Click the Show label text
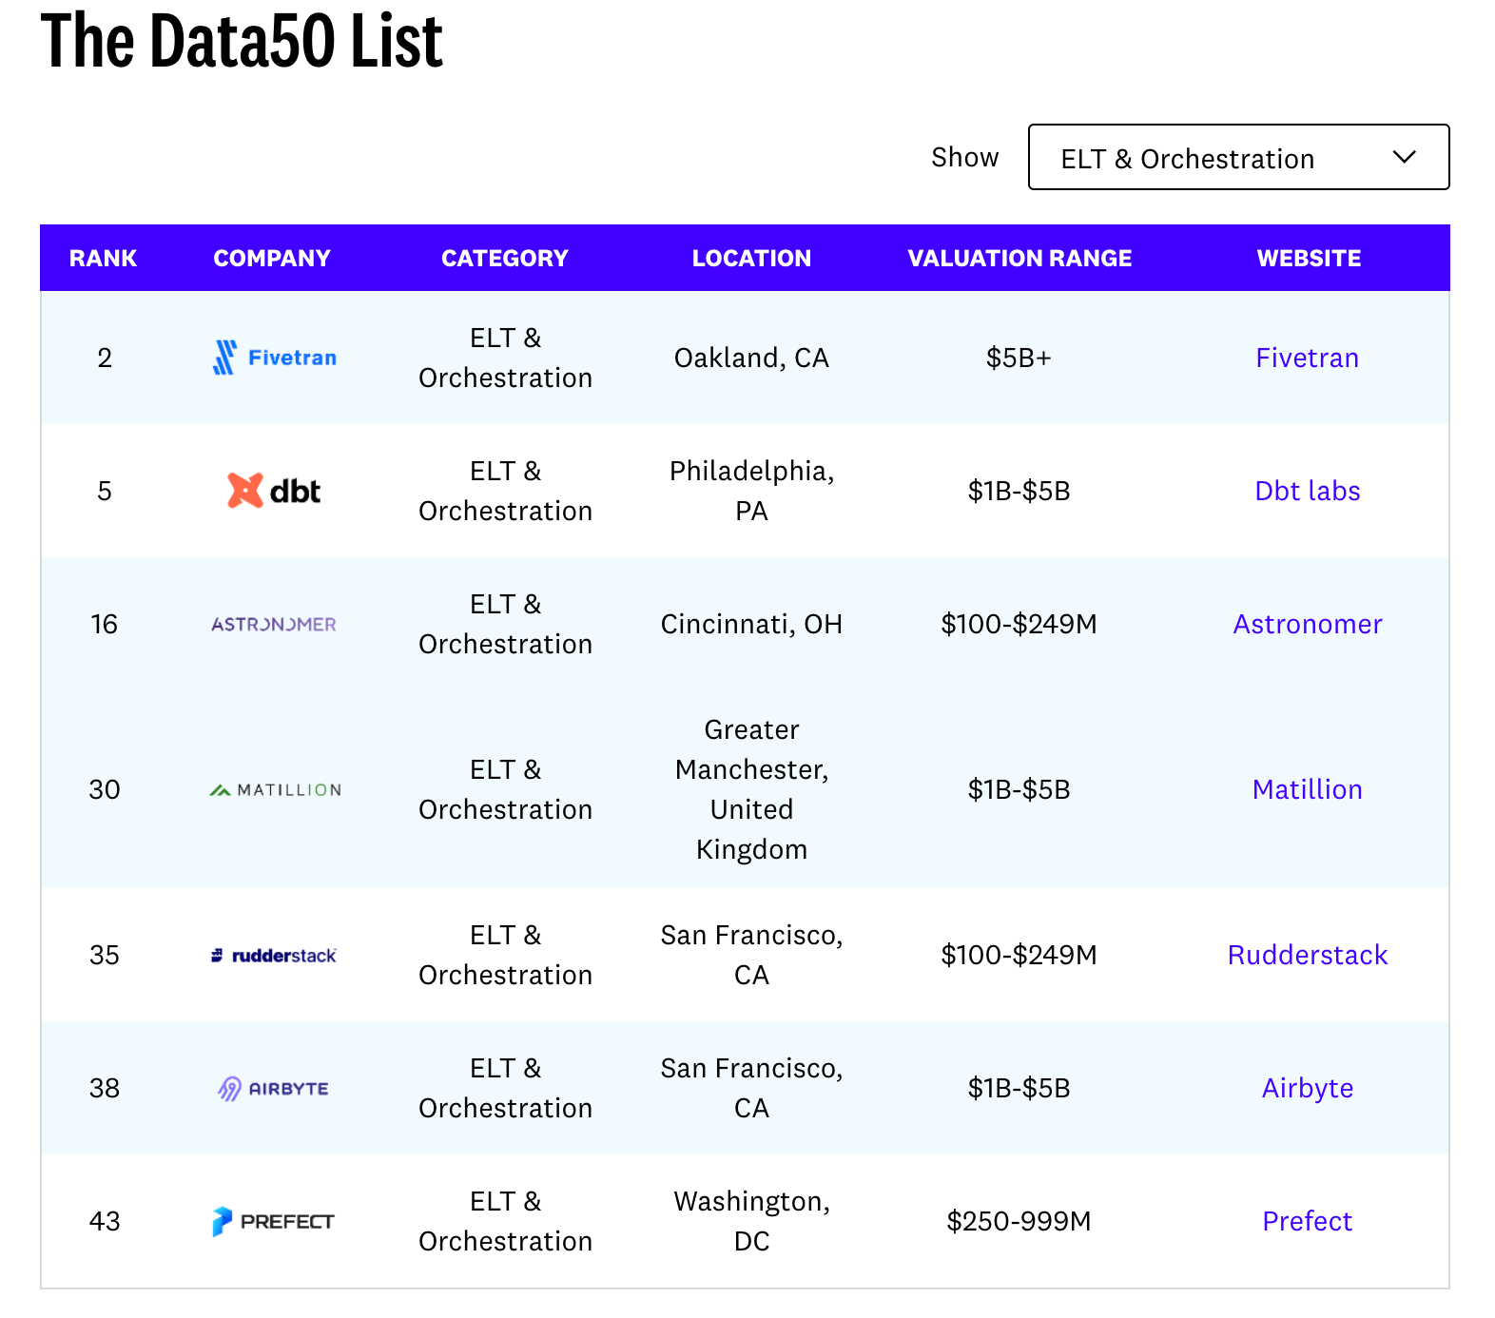The width and height of the screenshot is (1495, 1318). coord(965,157)
